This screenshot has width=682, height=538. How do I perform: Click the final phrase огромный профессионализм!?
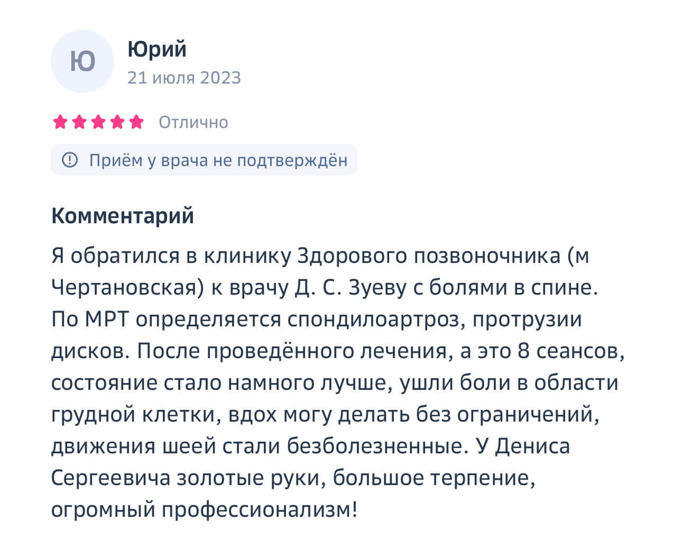tap(205, 510)
